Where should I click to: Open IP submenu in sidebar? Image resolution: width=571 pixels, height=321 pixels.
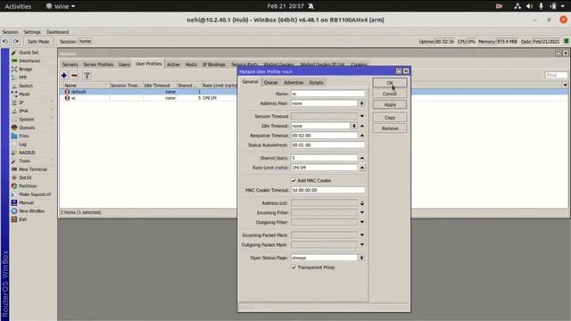pos(21,103)
